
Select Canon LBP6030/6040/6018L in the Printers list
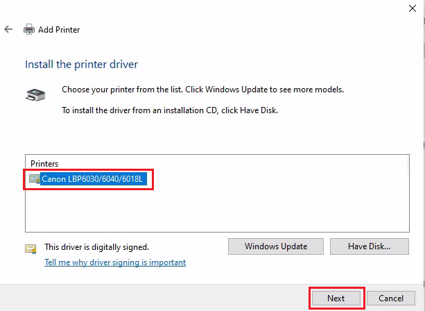92,179
